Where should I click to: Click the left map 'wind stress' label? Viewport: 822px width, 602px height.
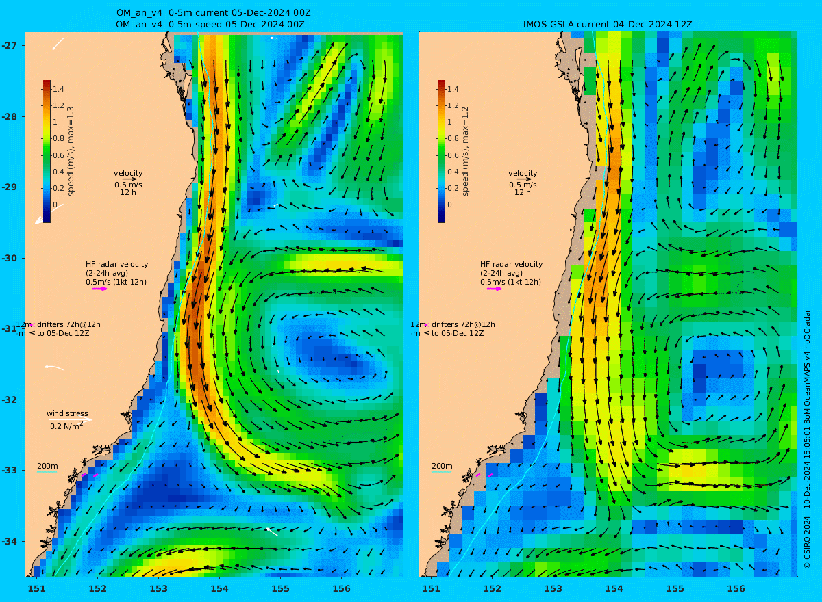(67, 413)
